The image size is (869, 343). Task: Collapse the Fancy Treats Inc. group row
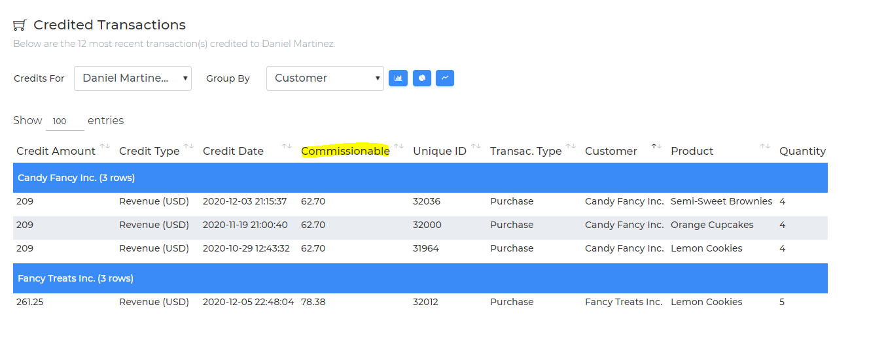click(420, 278)
